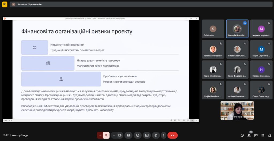Screen dimensions: 274x141
Task: Open audio settings arrow beside microphone
Action: click(x=100, y=135)
